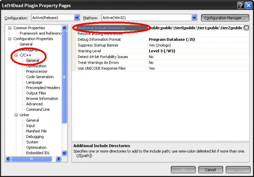Select the Output Files tree item
The height and width of the screenshot is (177, 254).
tap(36, 93)
